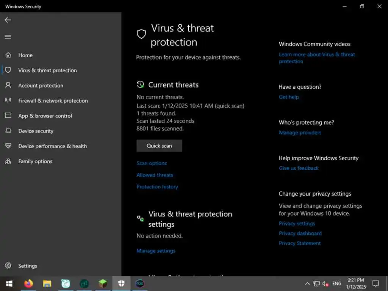Click the muted volume tray icon

click(x=325, y=284)
